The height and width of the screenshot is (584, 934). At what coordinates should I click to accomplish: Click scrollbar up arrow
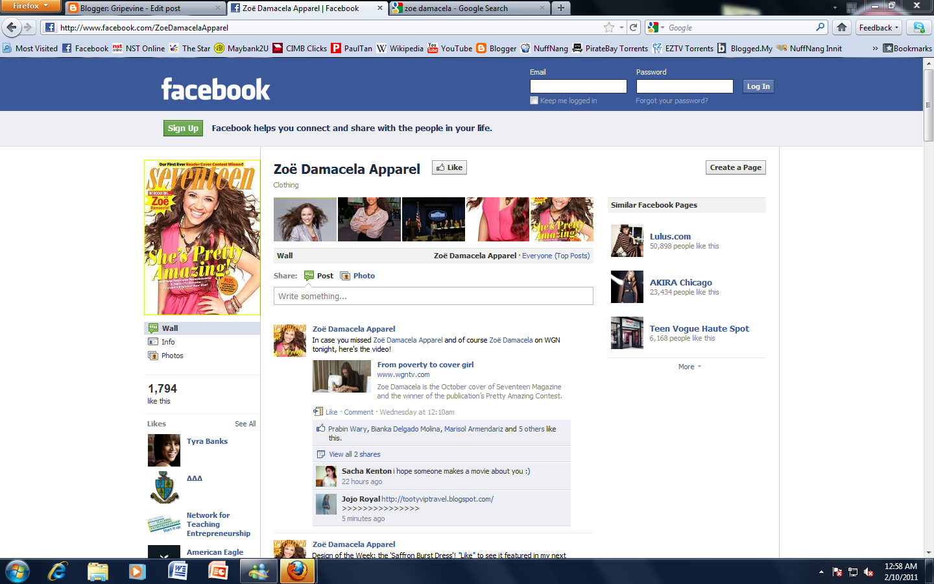coord(928,63)
